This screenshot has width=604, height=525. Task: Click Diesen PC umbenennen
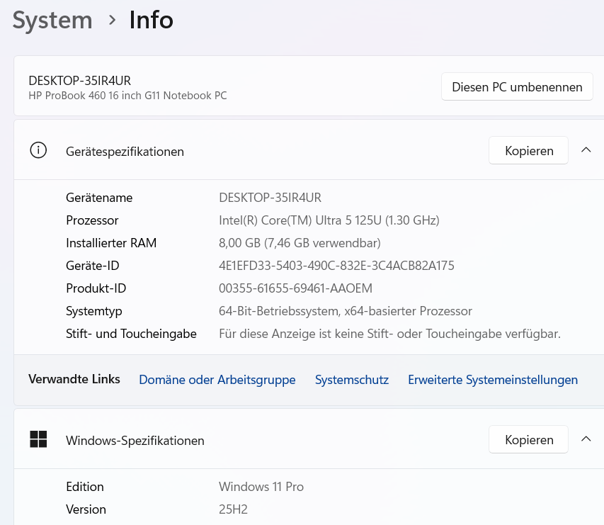point(517,86)
